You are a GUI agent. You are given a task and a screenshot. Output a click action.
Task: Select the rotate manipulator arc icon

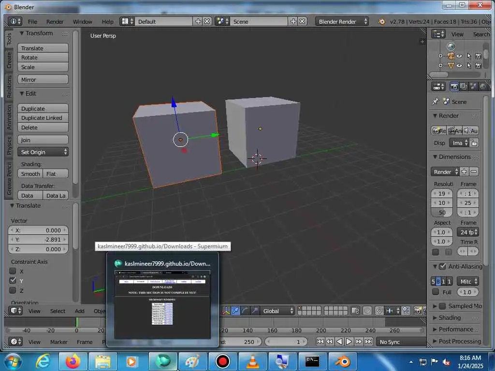click(245, 311)
